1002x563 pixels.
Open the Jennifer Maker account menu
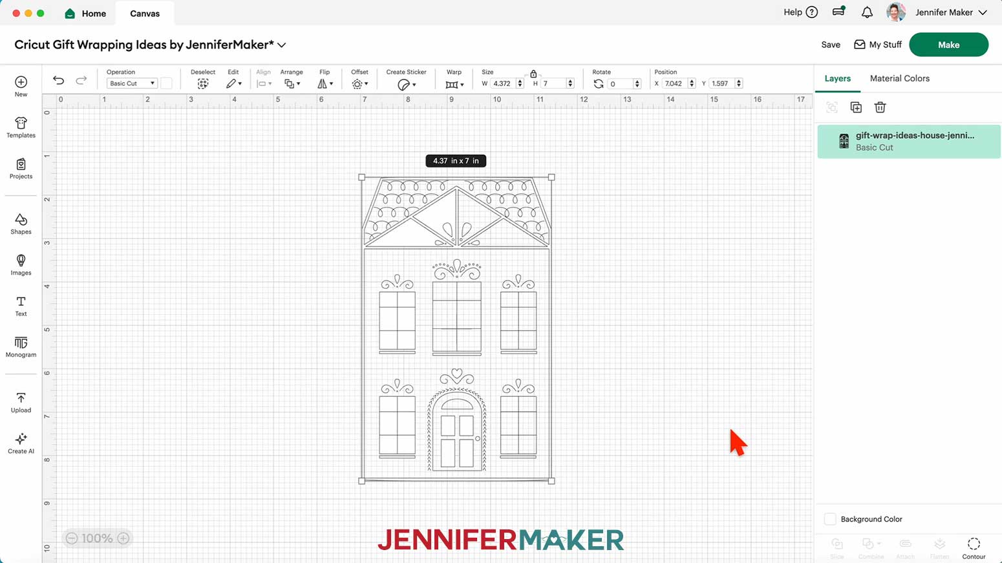click(x=952, y=12)
